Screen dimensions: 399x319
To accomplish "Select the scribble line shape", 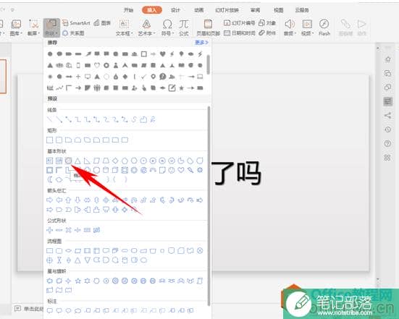I will pyautogui.click(x=153, y=119).
